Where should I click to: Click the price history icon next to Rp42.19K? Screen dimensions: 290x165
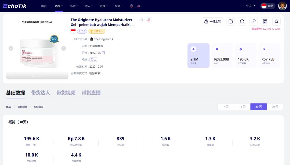click(103, 53)
